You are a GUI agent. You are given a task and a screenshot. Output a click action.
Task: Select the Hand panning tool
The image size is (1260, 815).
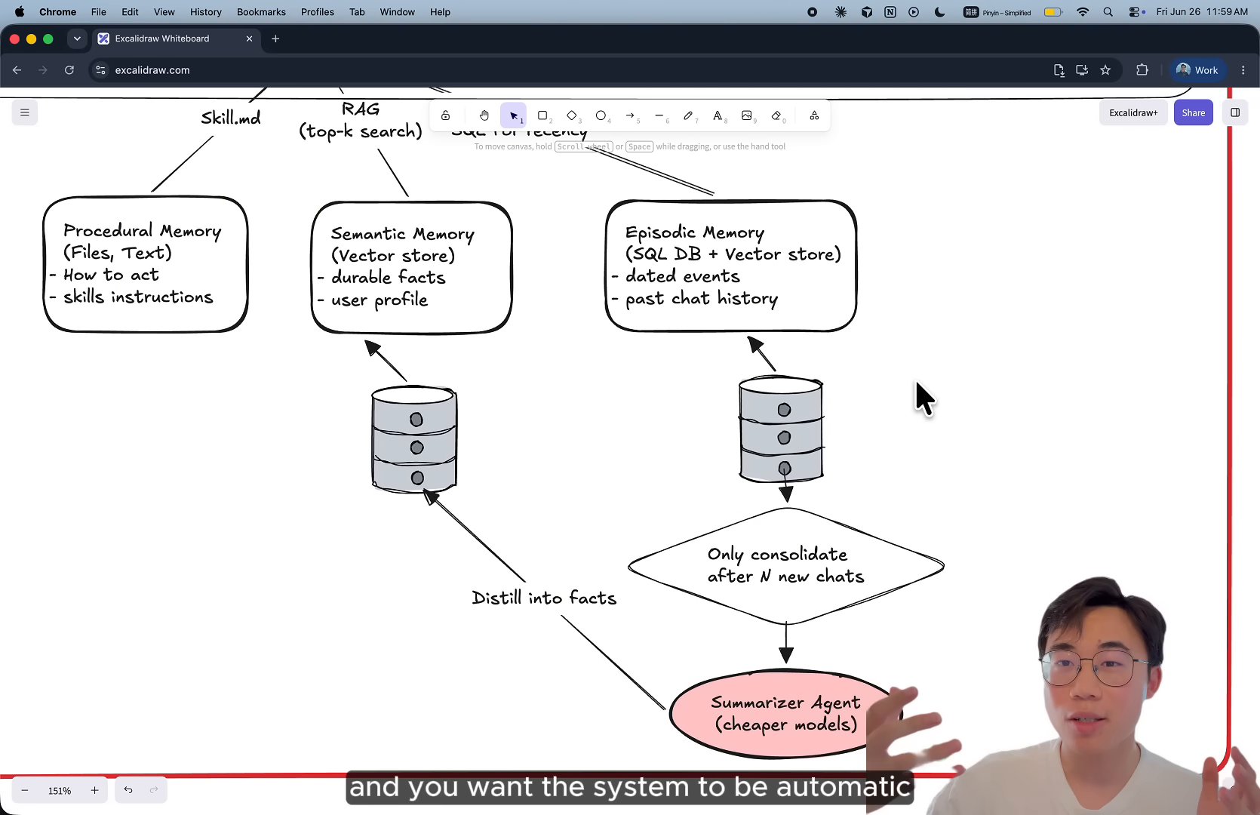point(484,115)
